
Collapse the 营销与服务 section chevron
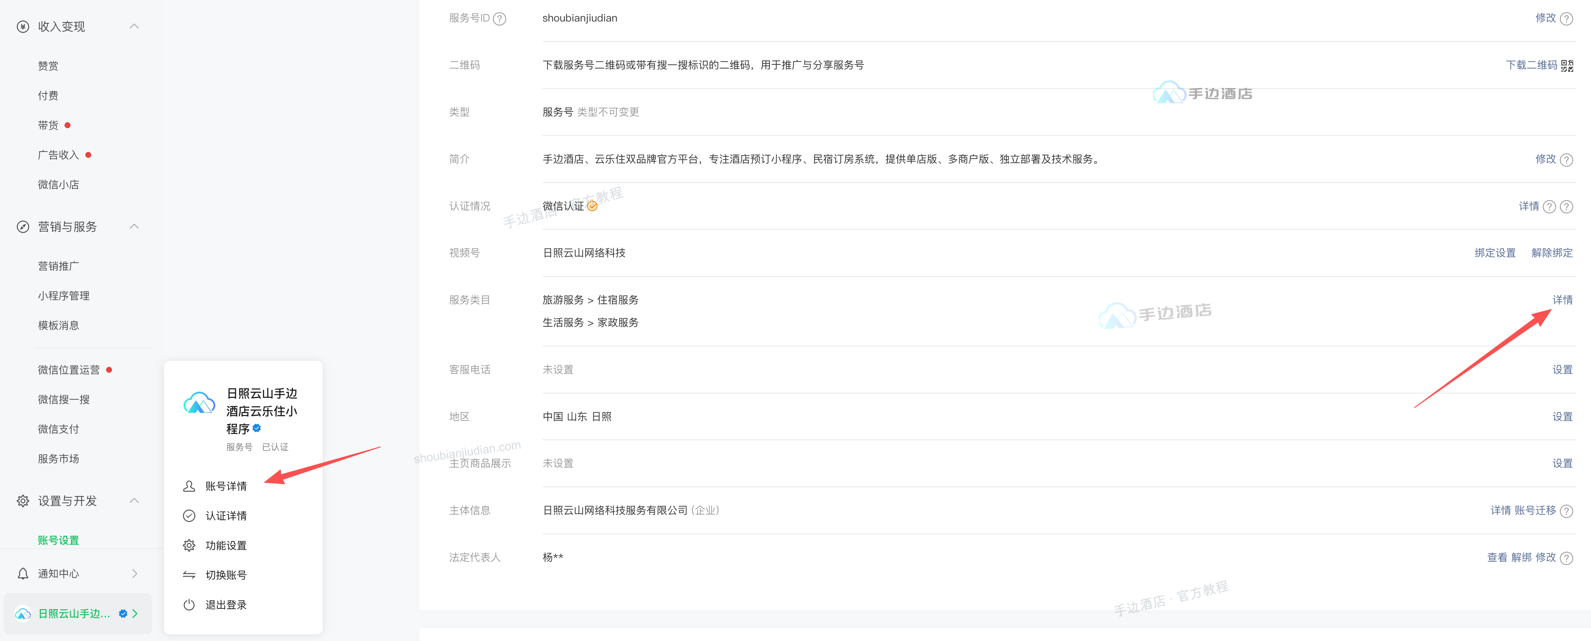tap(134, 226)
